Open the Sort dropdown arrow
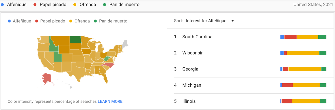 click(x=233, y=21)
